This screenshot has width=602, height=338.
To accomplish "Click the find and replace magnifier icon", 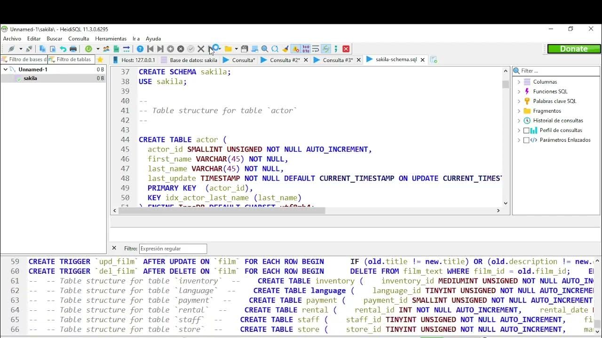I will (x=275, y=49).
